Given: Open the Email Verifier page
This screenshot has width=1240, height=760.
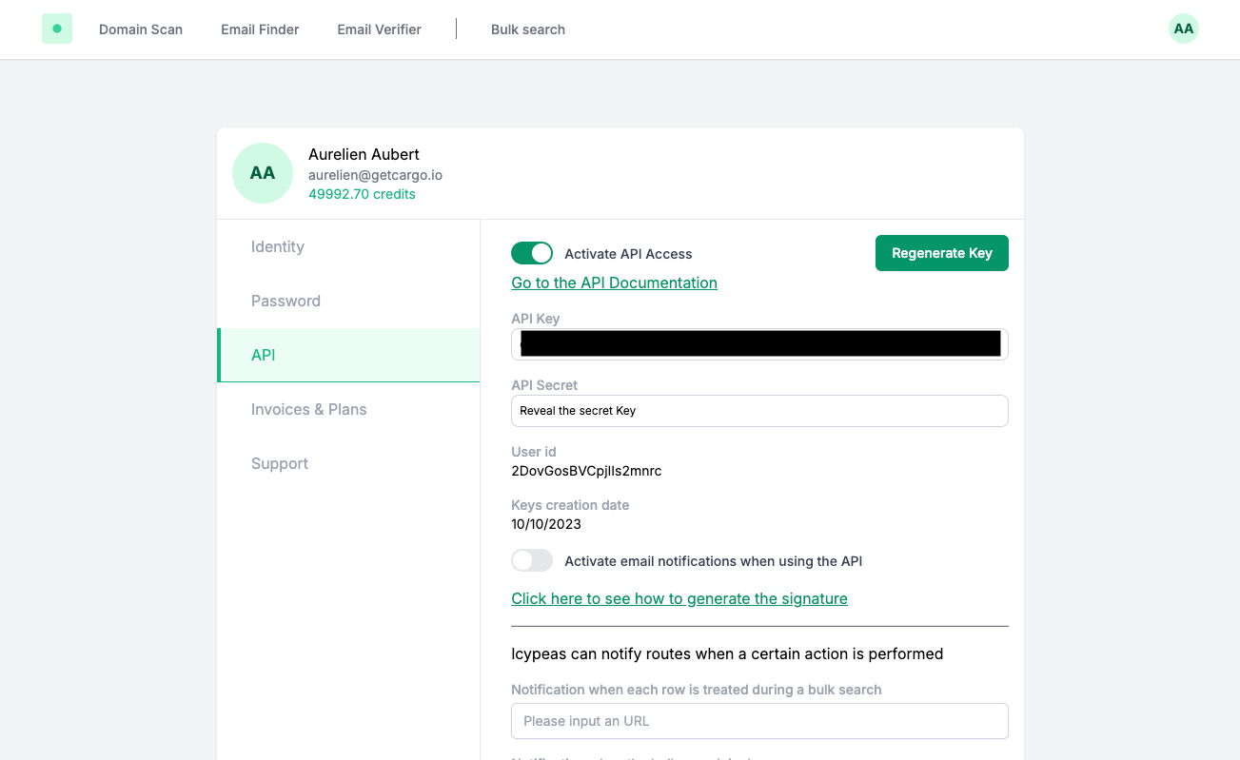Looking at the screenshot, I should 379,29.
